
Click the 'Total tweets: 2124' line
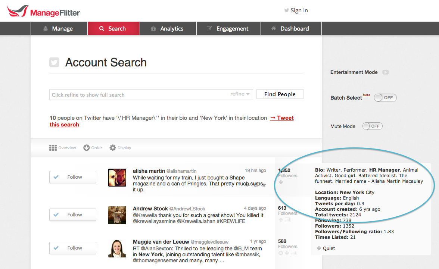338,215
